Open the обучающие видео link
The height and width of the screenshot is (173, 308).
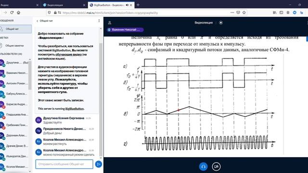click(68, 54)
